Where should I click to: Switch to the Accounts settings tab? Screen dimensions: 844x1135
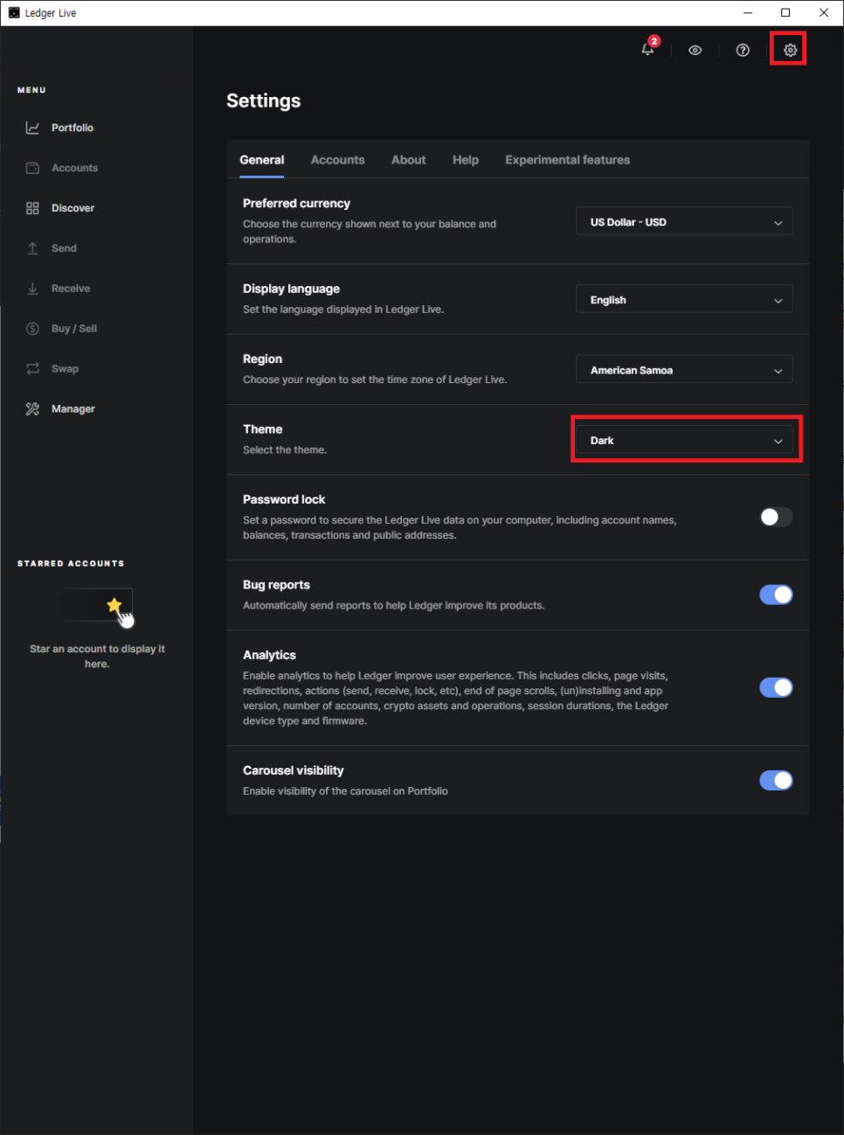click(x=337, y=160)
